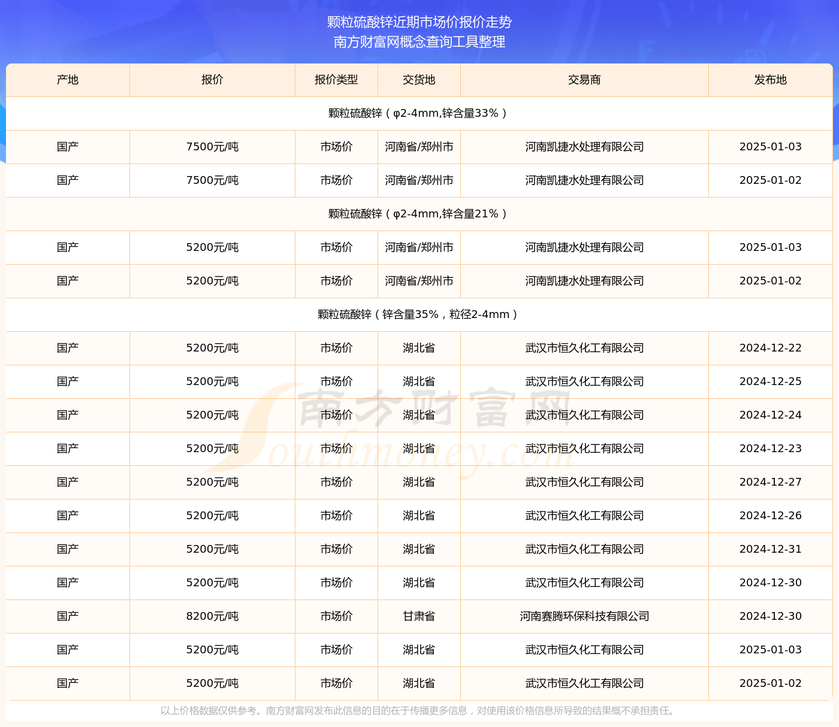Select the section heading with 锌含量21%
839x727 pixels.
tap(419, 214)
